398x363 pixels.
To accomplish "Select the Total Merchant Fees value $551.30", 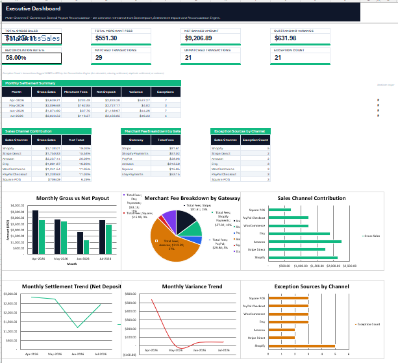I will point(106,38).
